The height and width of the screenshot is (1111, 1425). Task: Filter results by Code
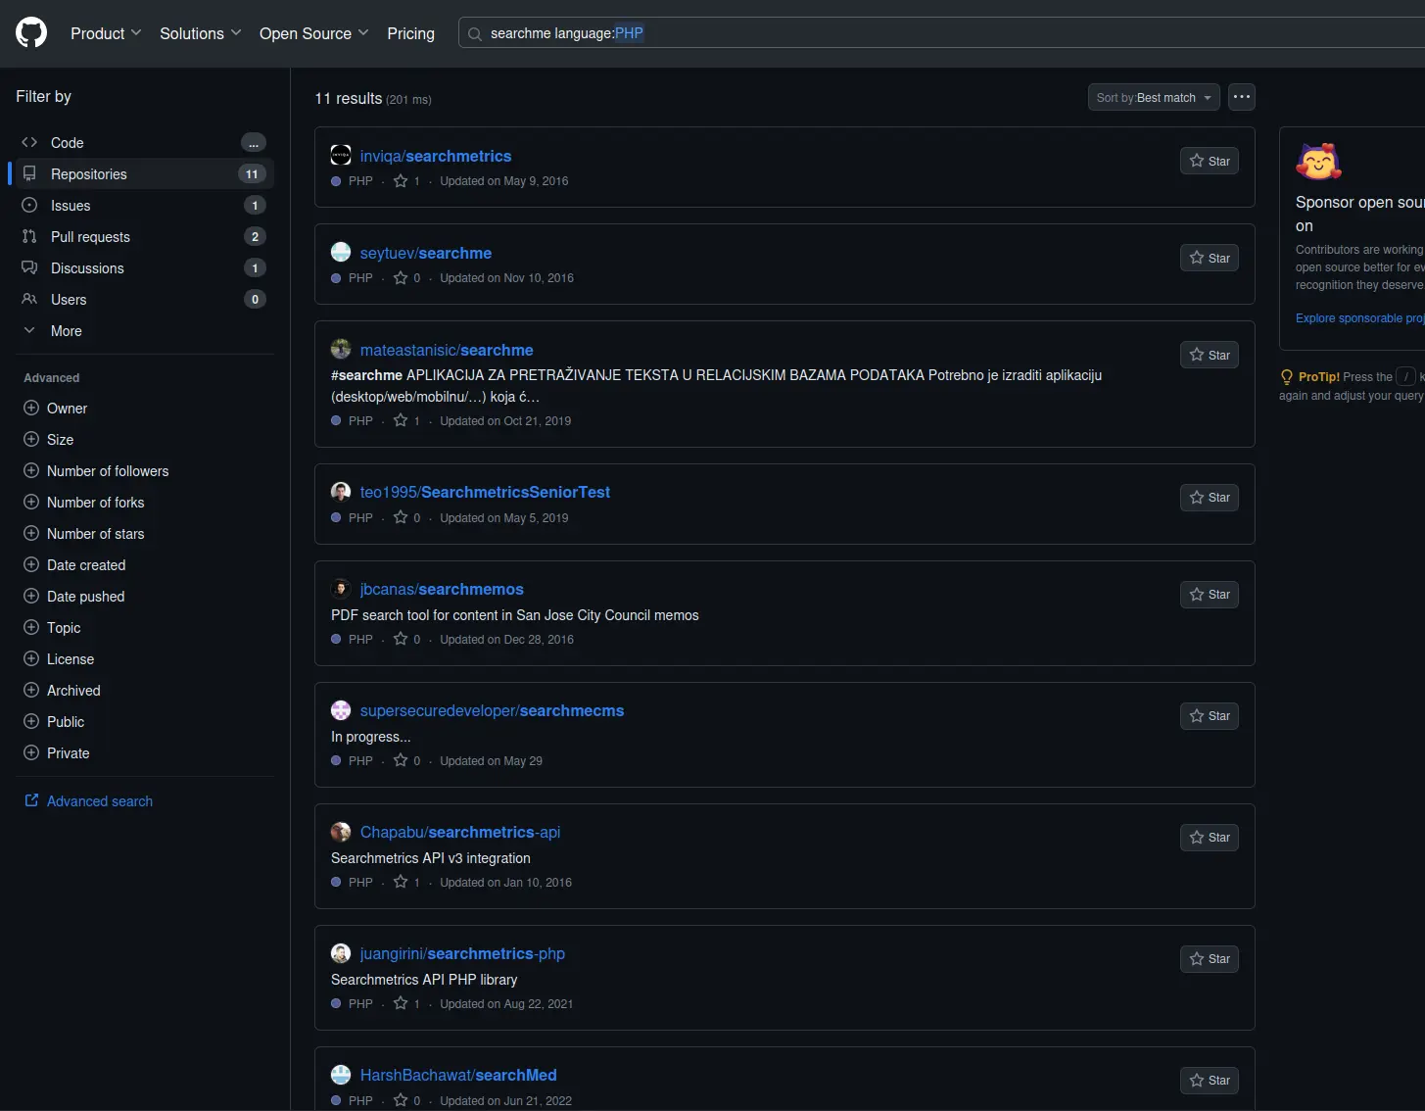point(143,143)
